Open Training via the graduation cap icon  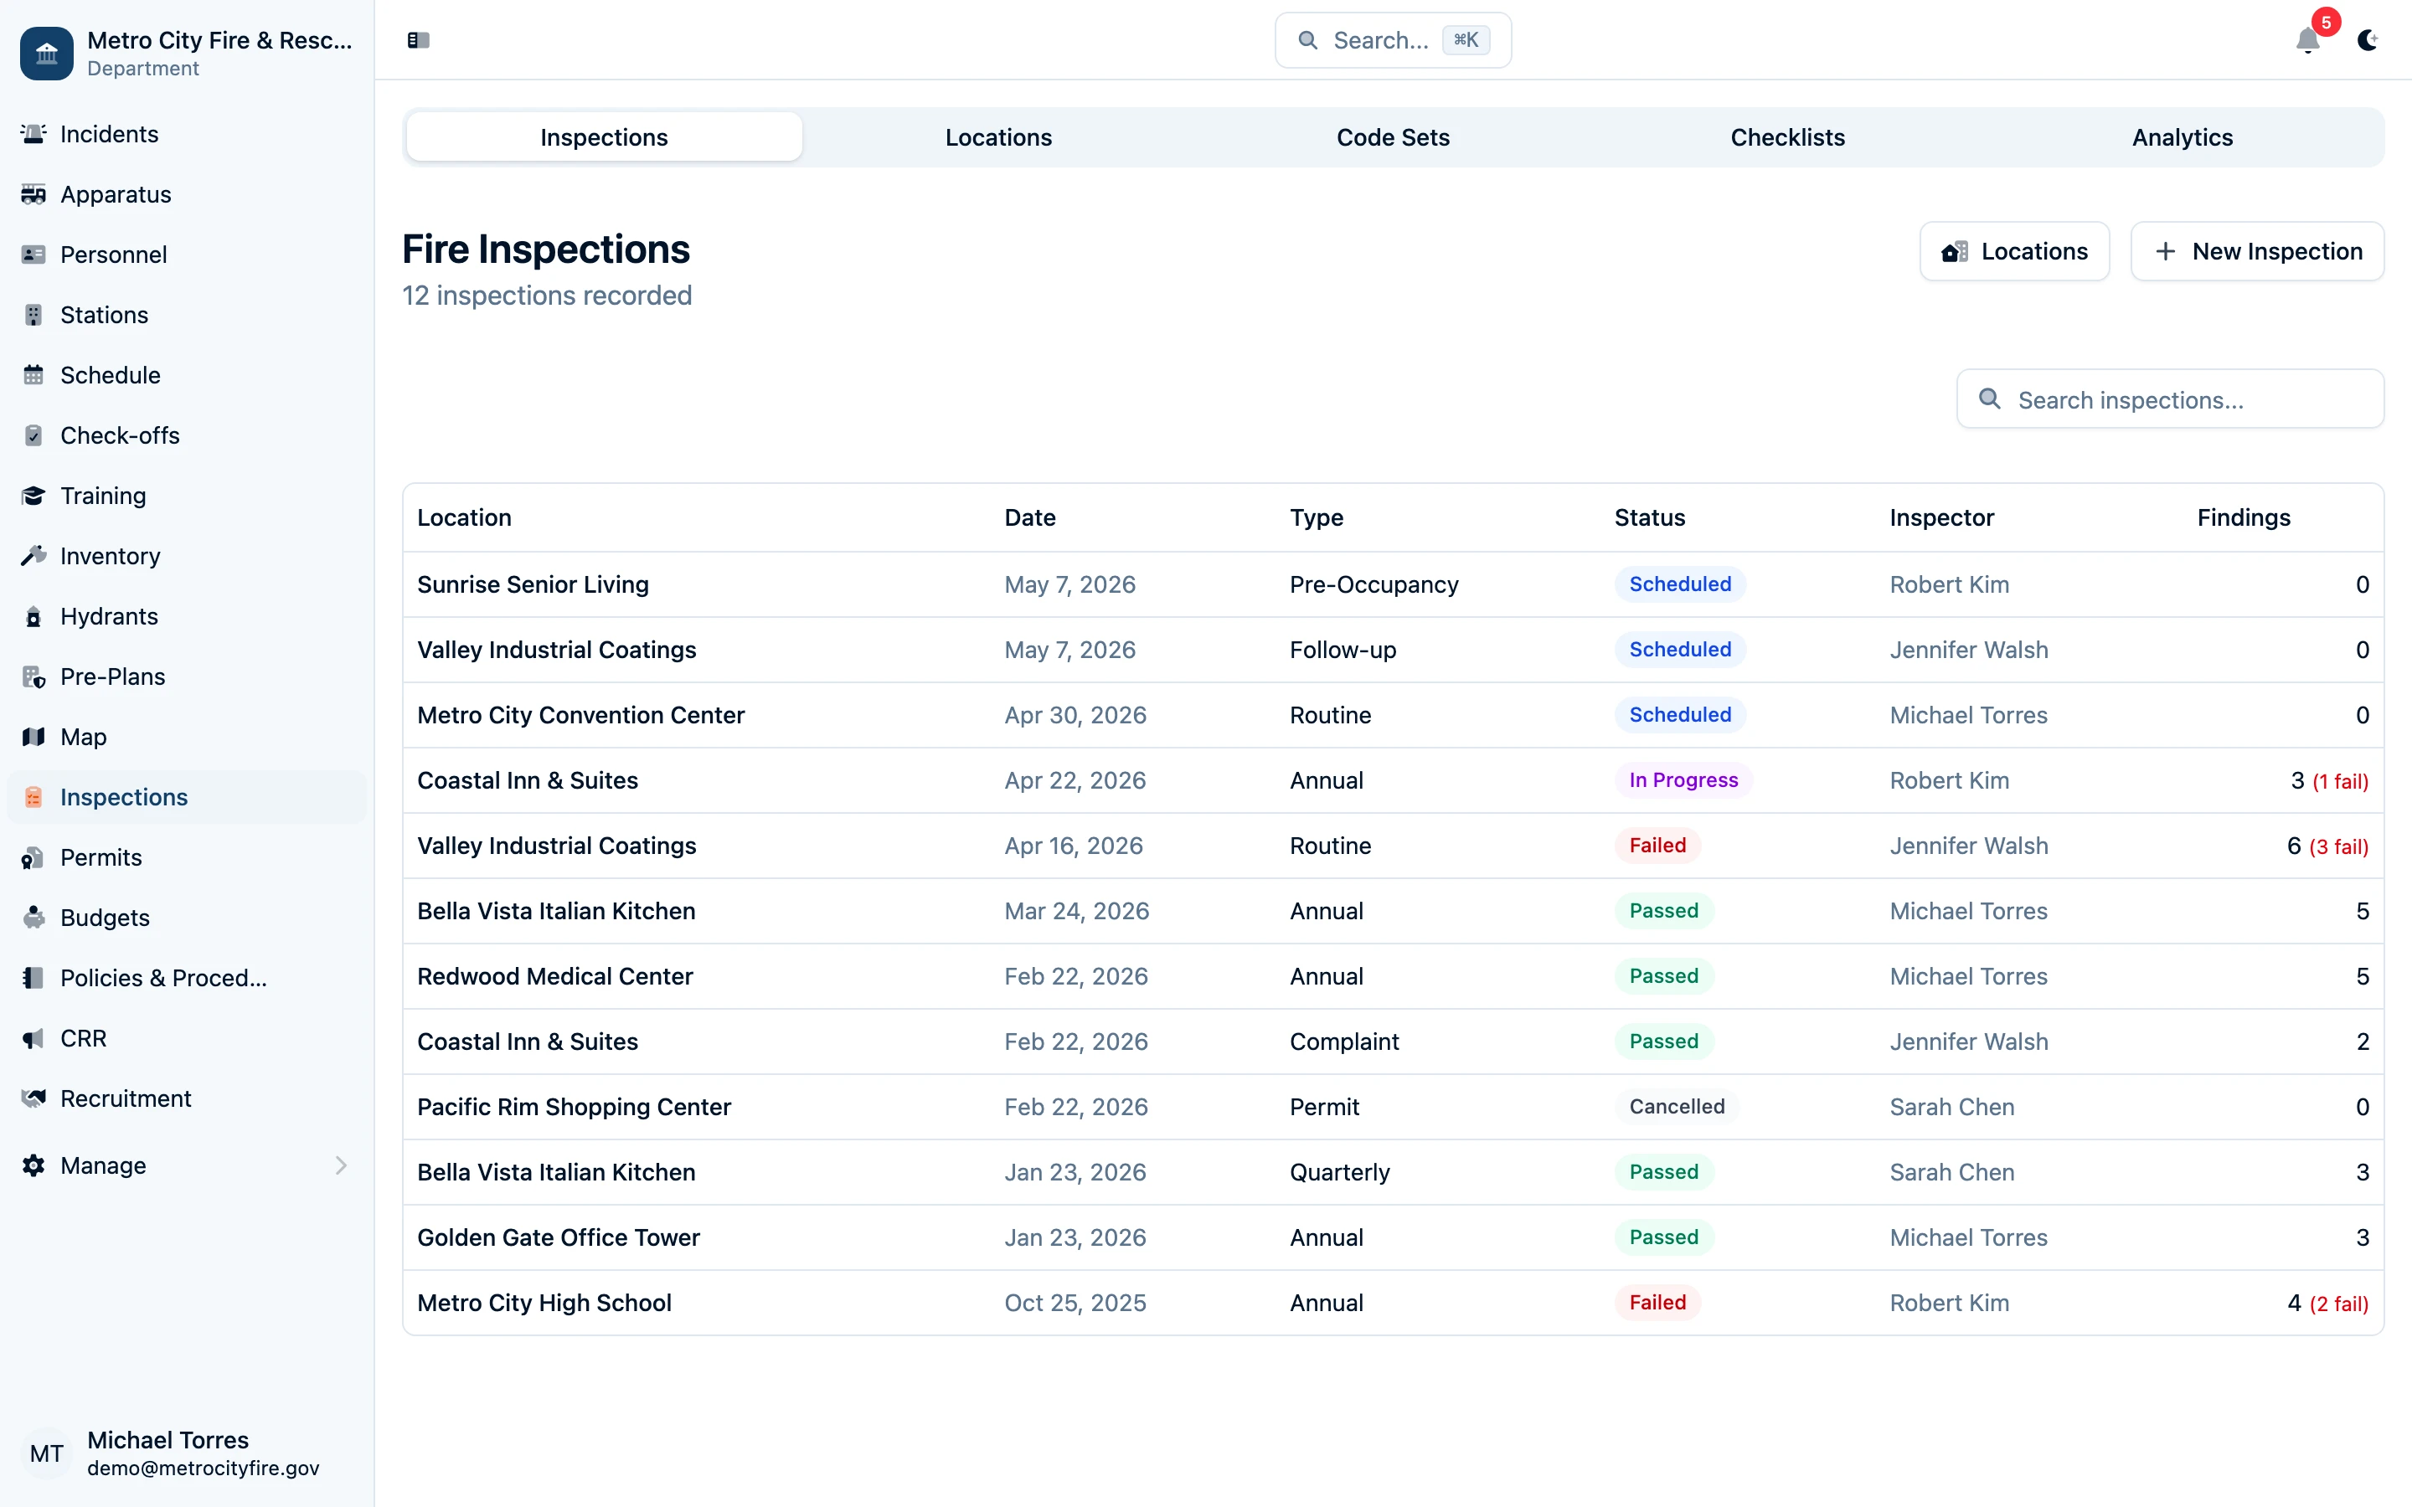pyautogui.click(x=33, y=496)
